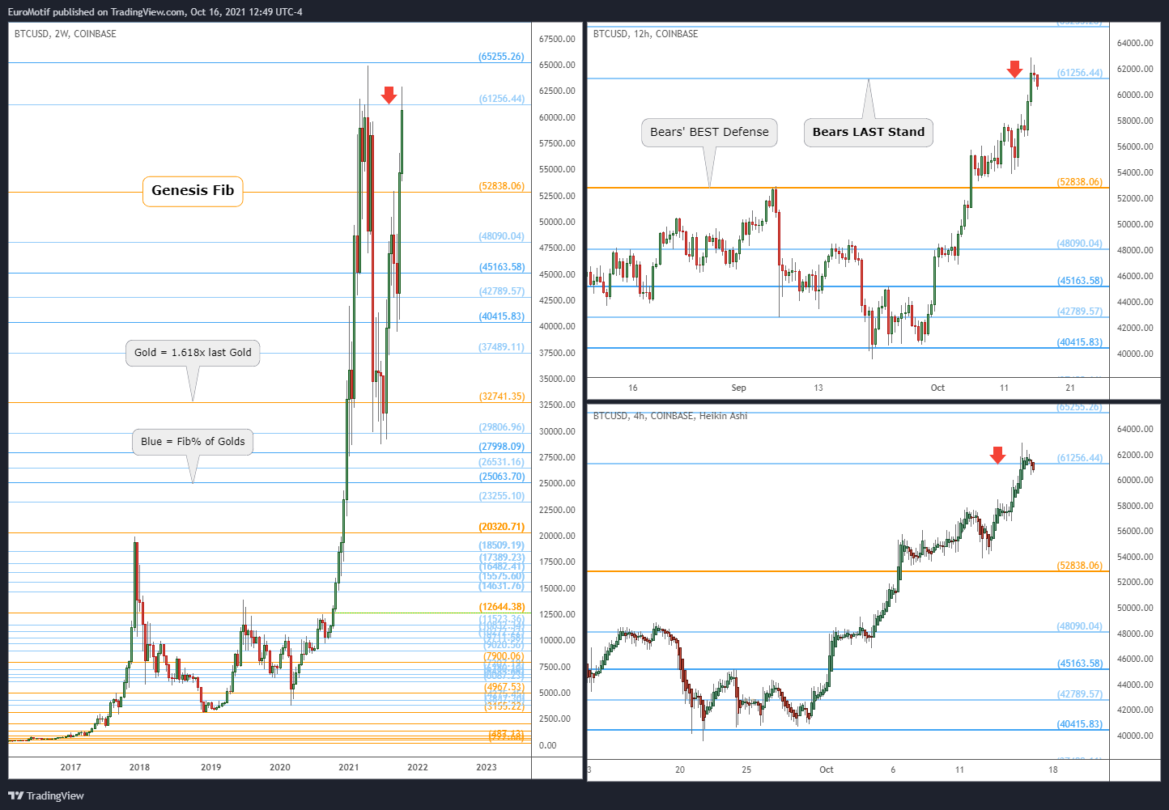Select the 'Gold = 1.618x last Gold' callout
1169x810 pixels.
click(x=193, y=353)
